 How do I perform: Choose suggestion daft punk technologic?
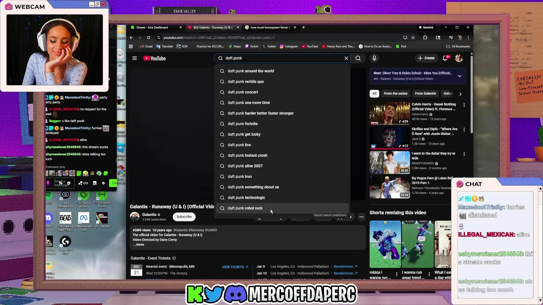(x=283, y=197)
